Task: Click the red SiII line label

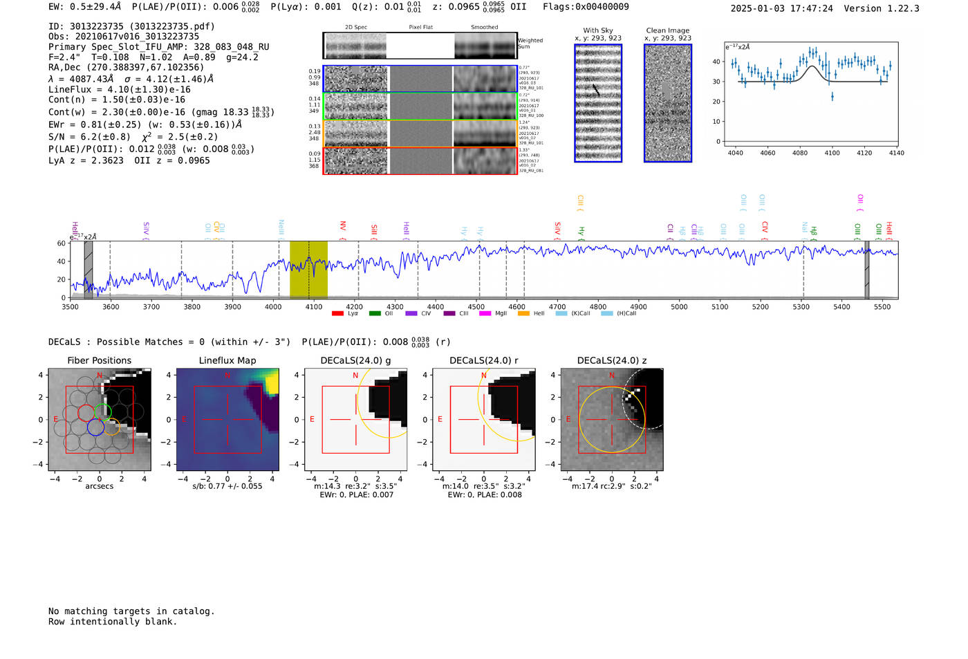Action: [374, 231]
